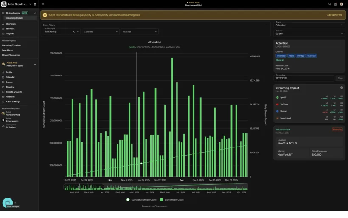Click the Calendar sidebar icon
The image size is (348, 218).
(3, 77)
